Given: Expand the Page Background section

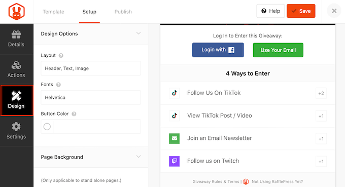Looking at the screenshot, I should click(139, 157).
